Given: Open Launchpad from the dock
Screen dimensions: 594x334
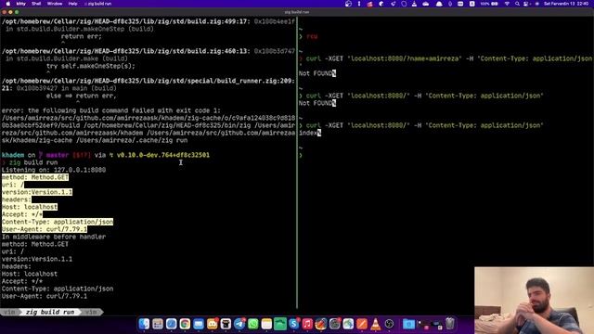Looking at the screenshot, I should tap(158, 324).
